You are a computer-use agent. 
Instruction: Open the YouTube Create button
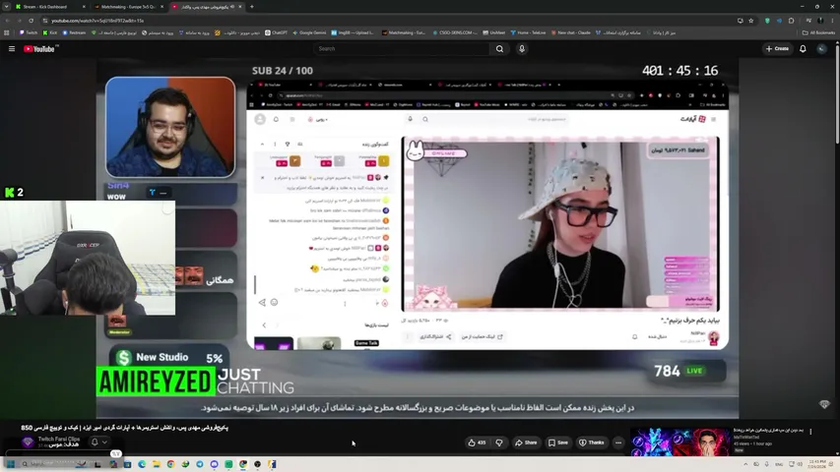[x=777, y=49]
